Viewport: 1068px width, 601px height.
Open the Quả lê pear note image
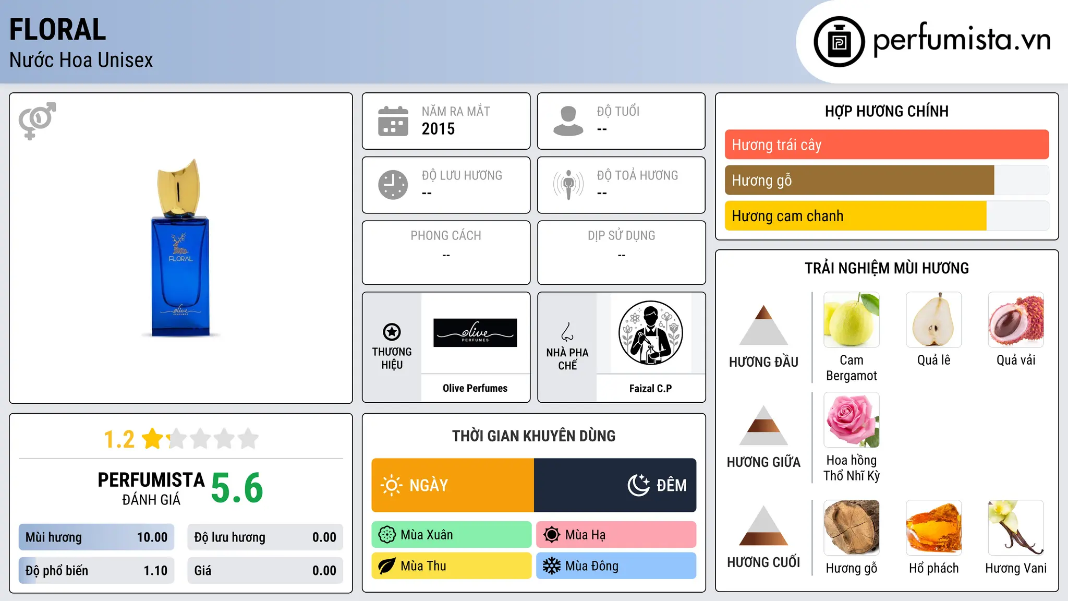tap(934, 320)
